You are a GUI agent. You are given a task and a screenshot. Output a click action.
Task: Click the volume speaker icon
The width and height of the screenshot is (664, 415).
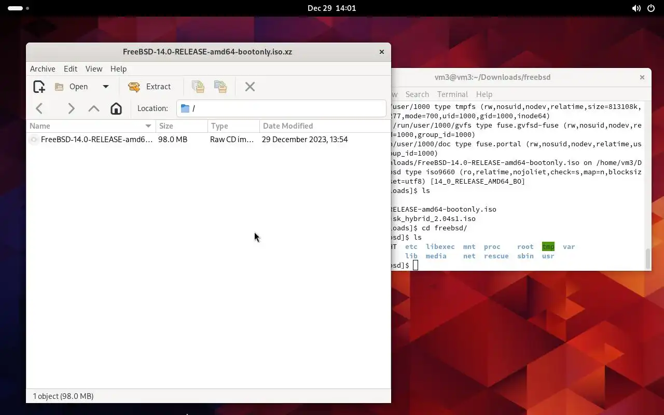tap(636, 8)
